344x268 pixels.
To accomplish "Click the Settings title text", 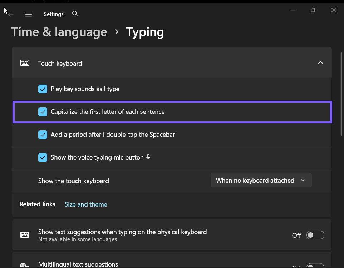I will pos(54,14).
